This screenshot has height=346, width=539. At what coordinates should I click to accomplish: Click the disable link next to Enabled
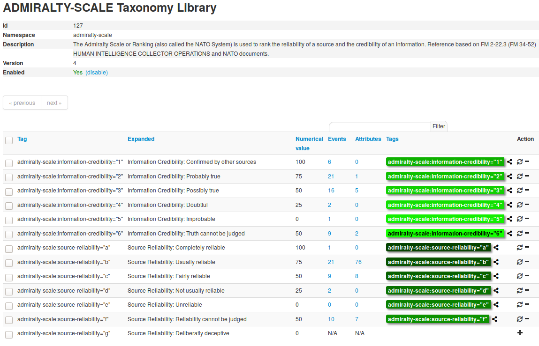click(97, 73)
